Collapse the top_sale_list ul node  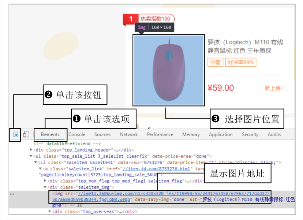point(31,156)
